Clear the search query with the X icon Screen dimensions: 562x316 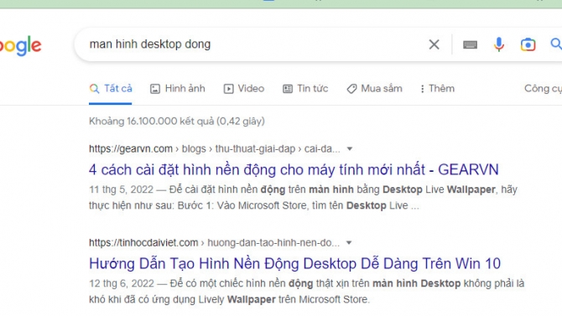pos(434,44)
